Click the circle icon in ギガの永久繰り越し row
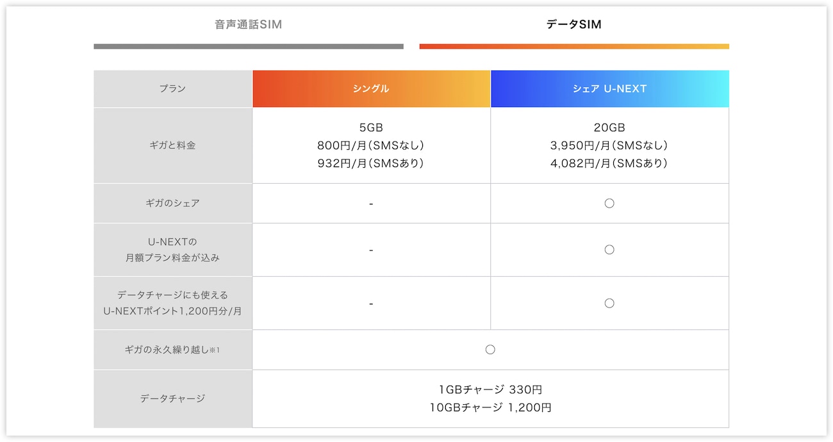The height and width of the screenshot is (442, 833). click(x=490, y=350)
